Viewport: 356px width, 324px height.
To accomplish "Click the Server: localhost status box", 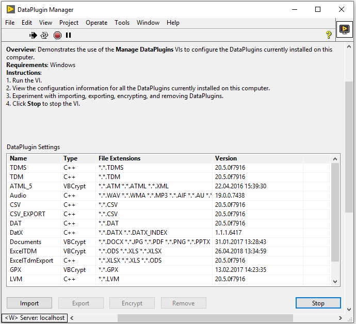I will [35, 318].
